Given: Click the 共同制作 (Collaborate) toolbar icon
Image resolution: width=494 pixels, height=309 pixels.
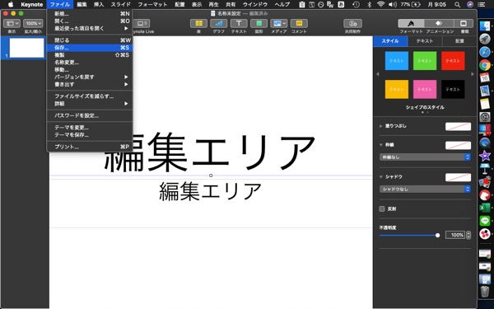Looking at the screenshot, I should pyautogui.click(x=352, y=23).
